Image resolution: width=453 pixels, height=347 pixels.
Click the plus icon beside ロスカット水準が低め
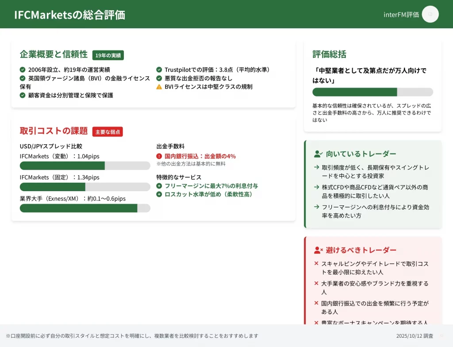tap(159, 194)
